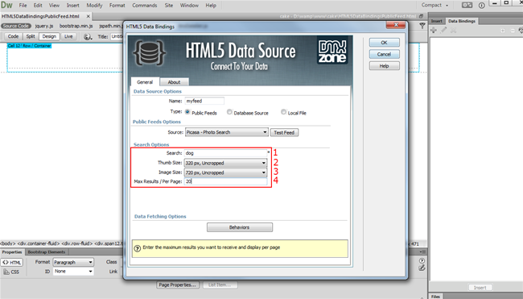Click the Properties panel help icon

tap(422, 260)
